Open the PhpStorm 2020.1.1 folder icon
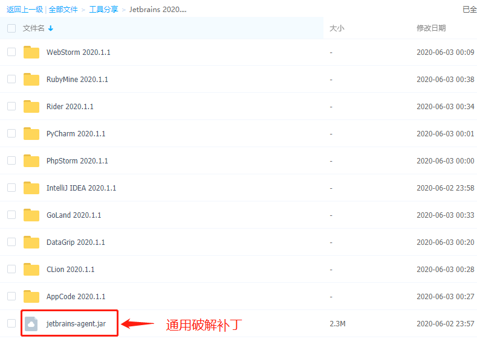 31,161
